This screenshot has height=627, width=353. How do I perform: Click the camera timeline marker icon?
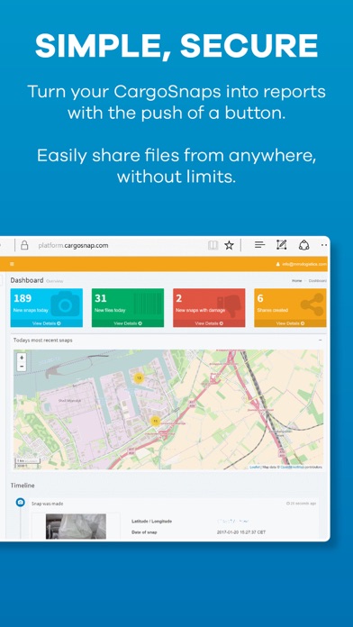coord(21,503)
